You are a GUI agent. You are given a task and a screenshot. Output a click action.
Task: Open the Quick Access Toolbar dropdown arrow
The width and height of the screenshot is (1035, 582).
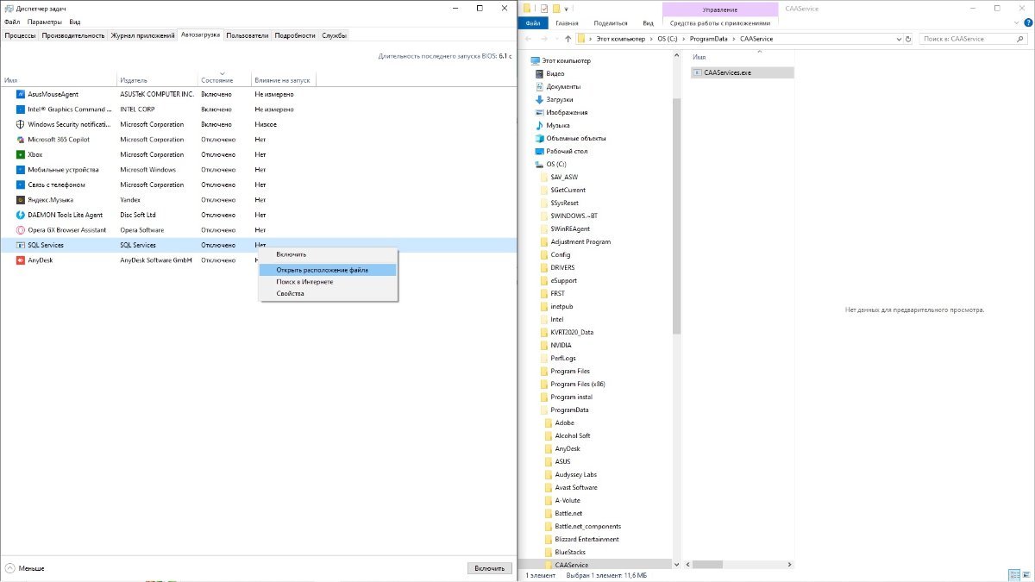pyautogui.click(x=566, y=9)
